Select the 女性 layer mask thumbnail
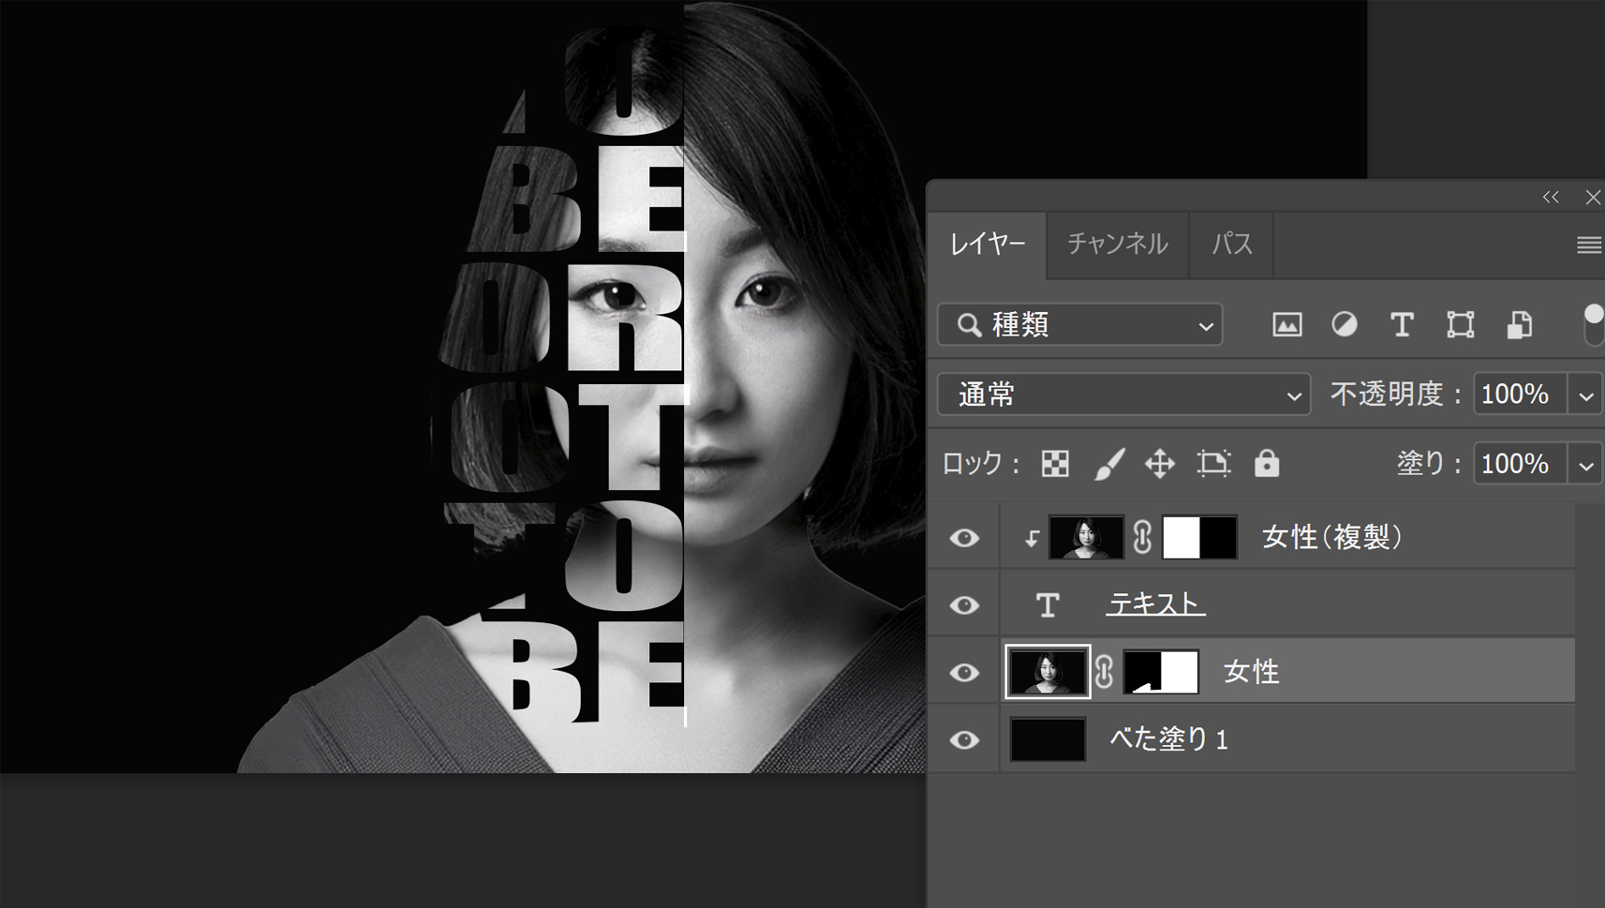This screenshot has height=908, width=1605. 1161,672
